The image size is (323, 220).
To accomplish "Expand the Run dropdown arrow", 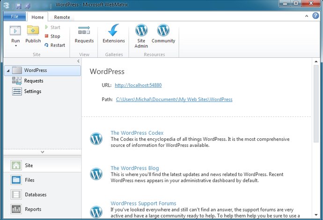I will pos(15,46).
